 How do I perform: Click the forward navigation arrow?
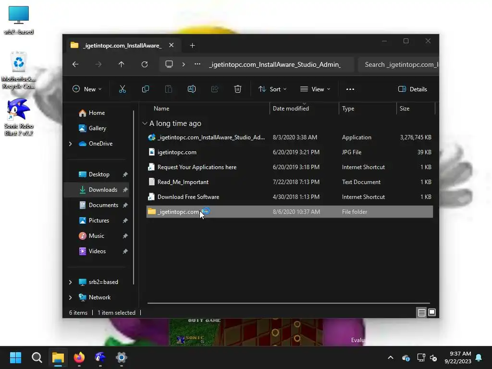[98, 64]
